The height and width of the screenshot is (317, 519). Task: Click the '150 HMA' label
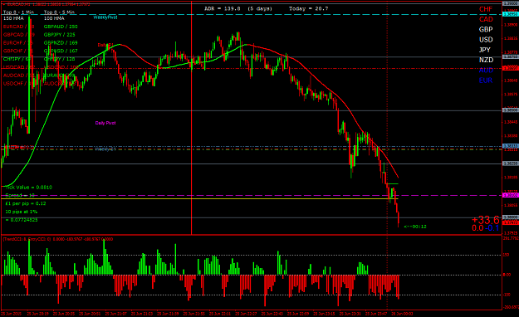coord(13,18)
